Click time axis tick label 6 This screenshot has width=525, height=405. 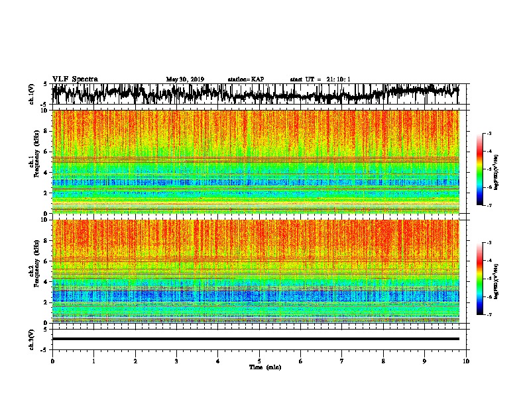(x=301, y=361)
